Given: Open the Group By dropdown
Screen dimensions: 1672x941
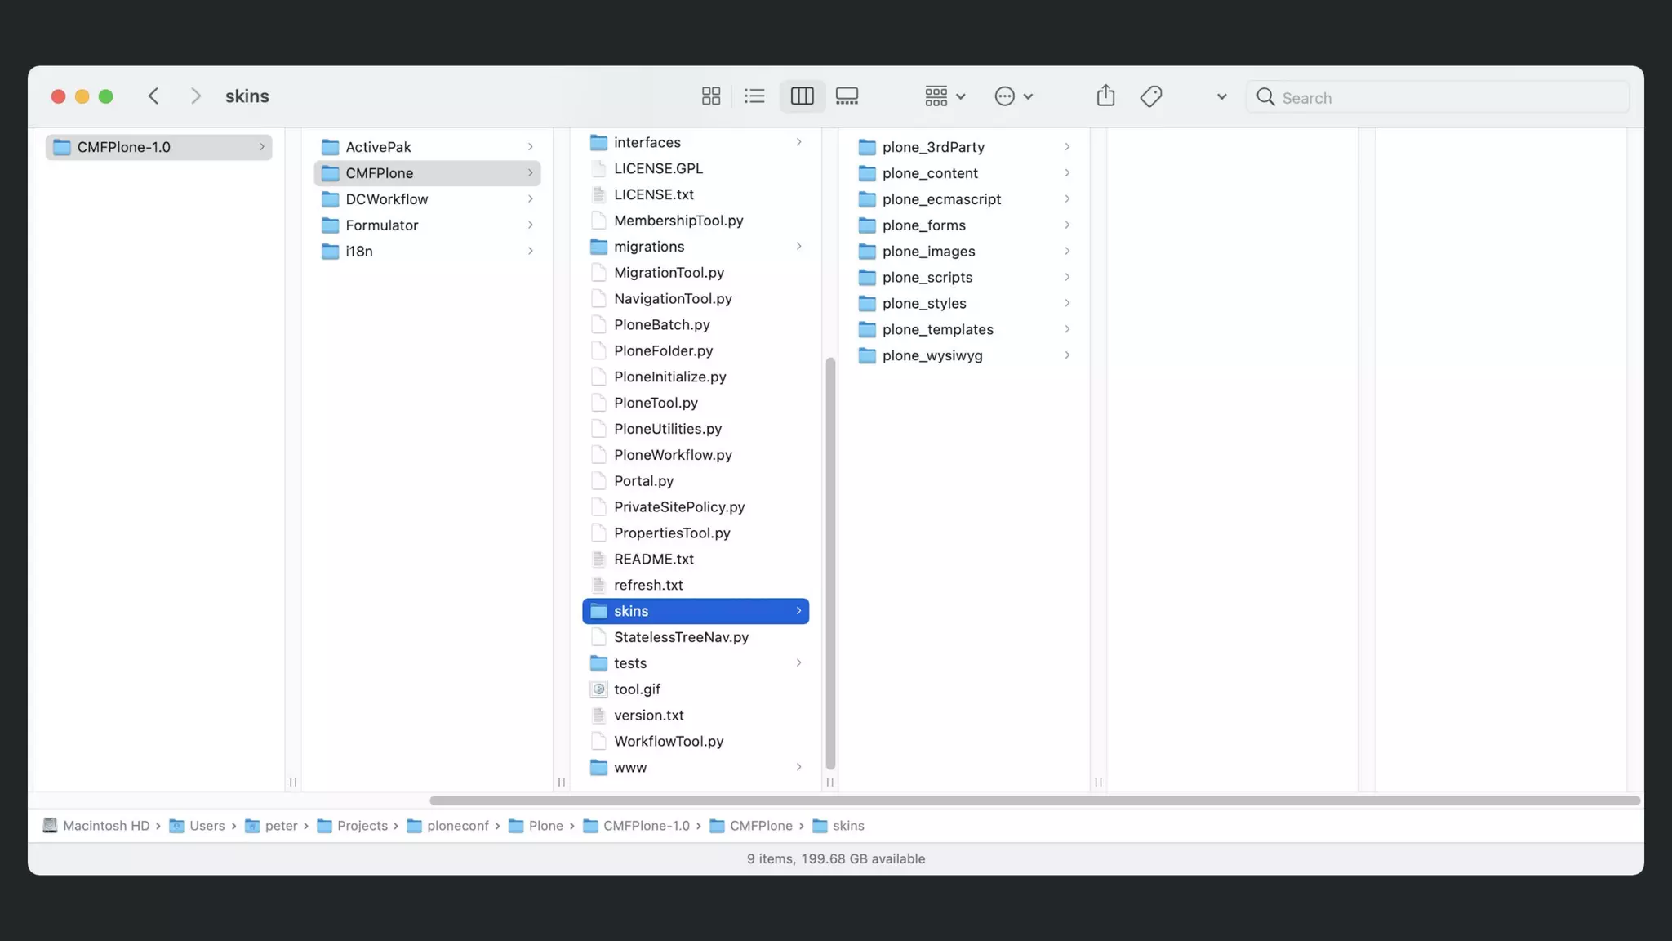Looking at the screenshot, I should click(945, 96).
